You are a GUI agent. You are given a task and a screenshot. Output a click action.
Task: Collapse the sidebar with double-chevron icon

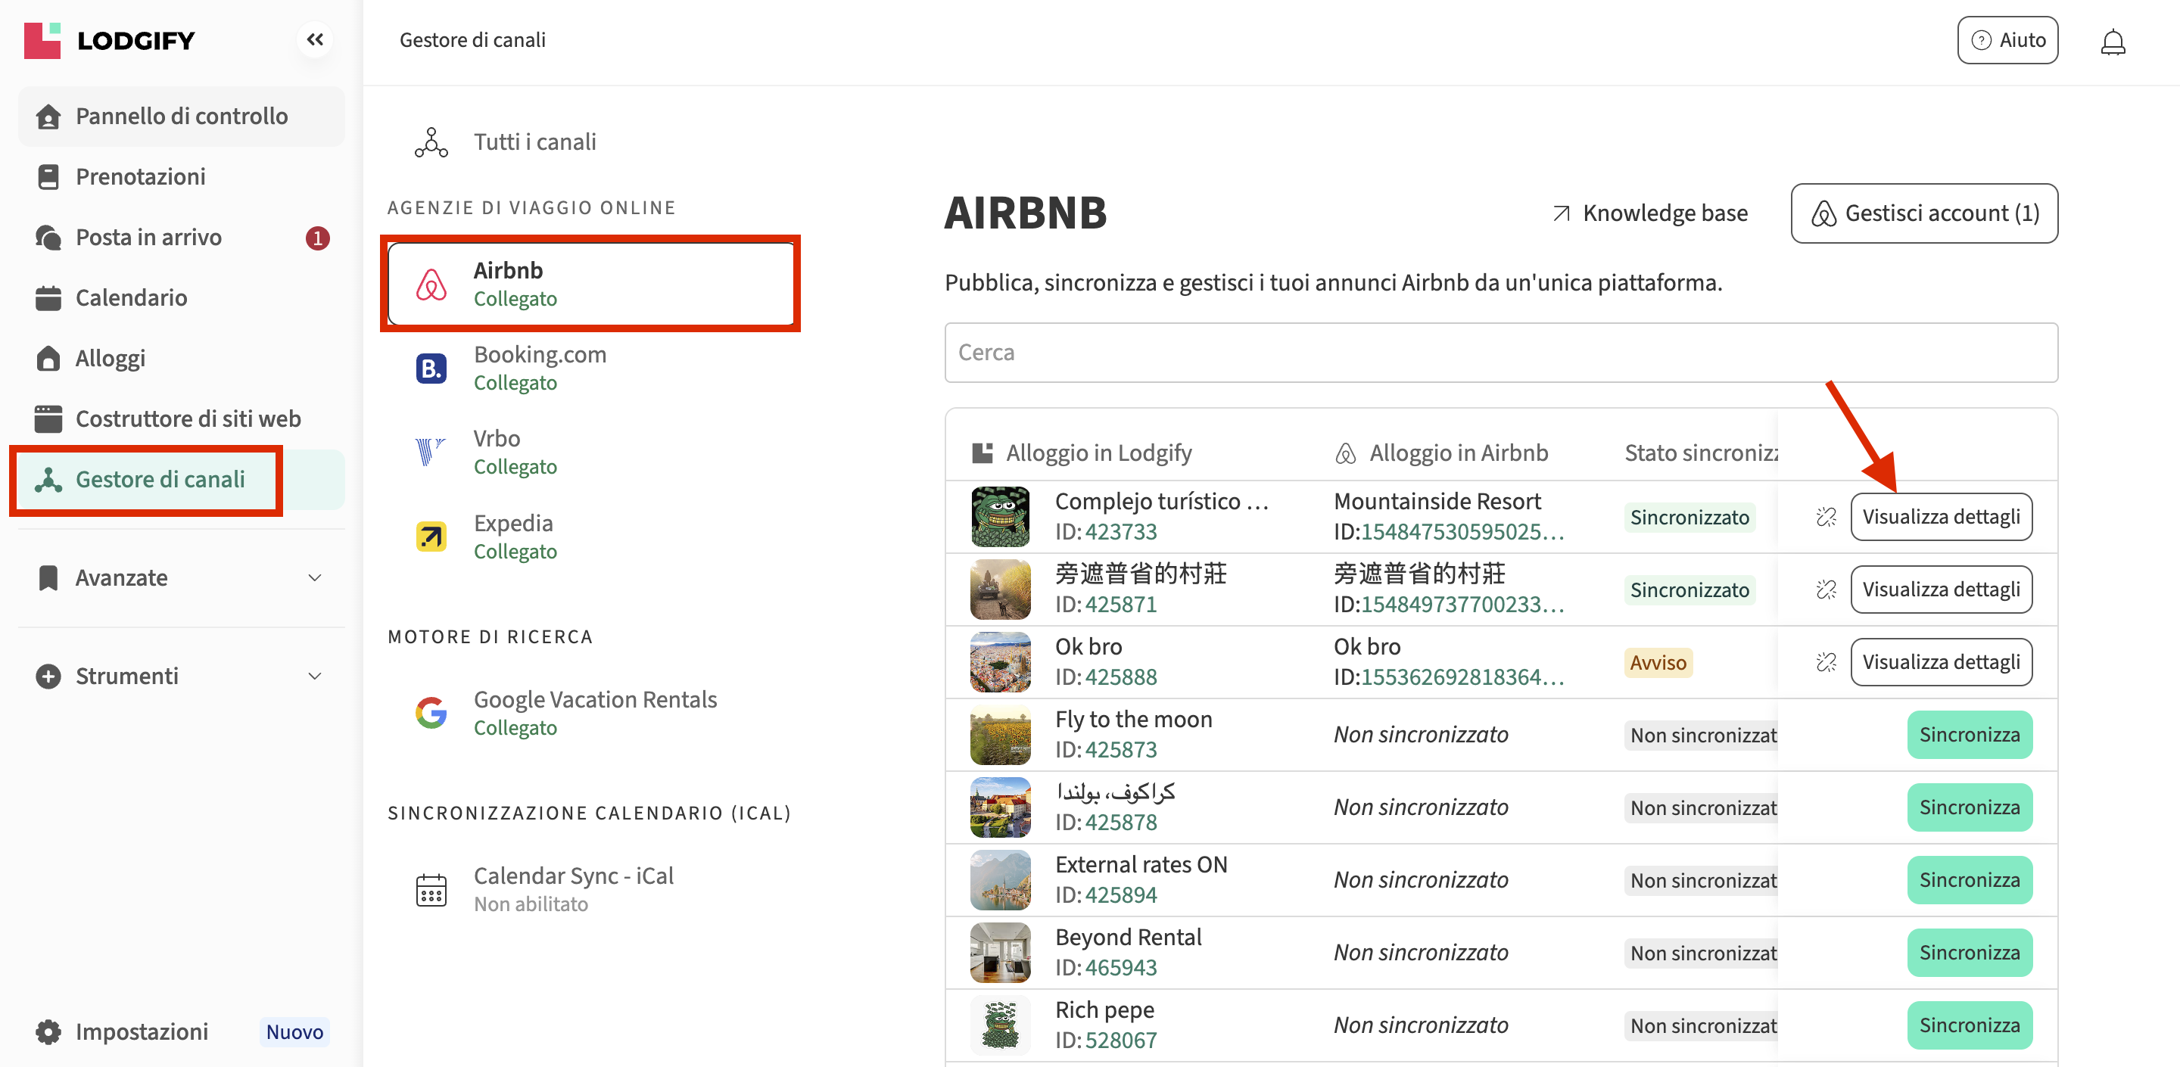point(315,40)
